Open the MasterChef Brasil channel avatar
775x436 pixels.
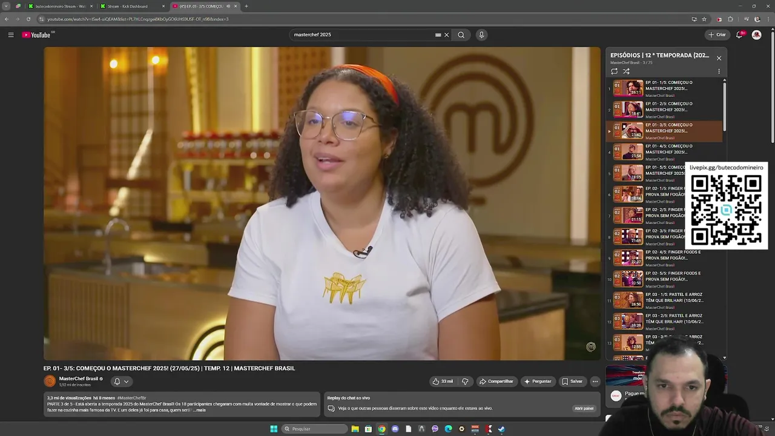tap(50, 381)
